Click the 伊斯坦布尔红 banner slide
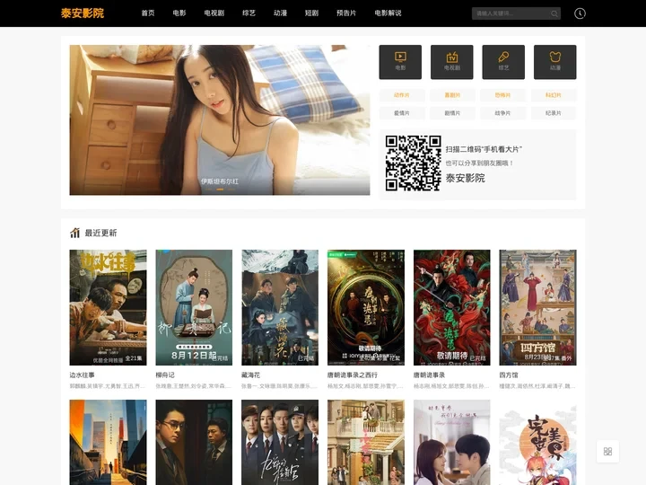The height and width of the screenshot is (485, 646). coord(220,119)
